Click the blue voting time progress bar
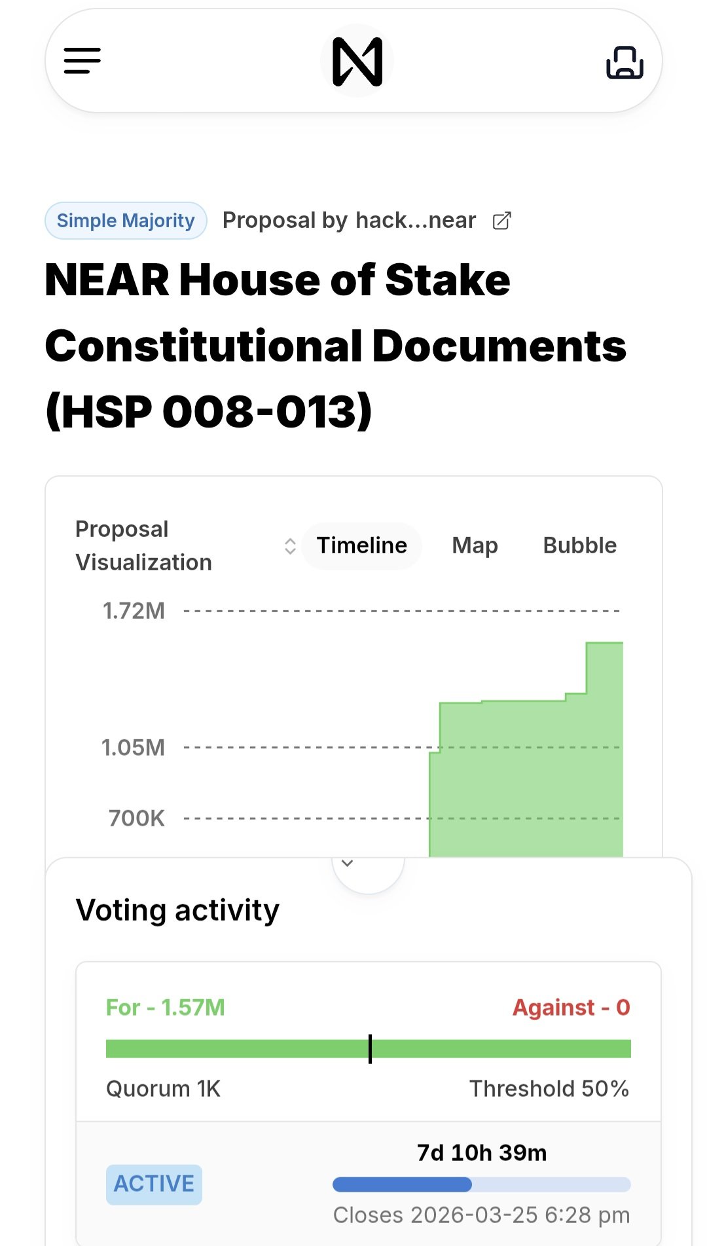 (402, 1184)
